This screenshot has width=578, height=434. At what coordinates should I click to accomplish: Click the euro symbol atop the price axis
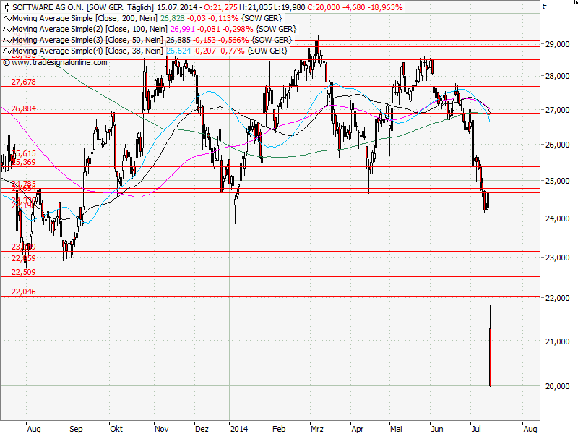tap(545, 7)
